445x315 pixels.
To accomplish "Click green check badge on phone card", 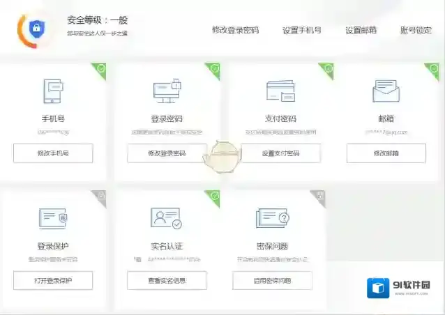I will click(x=101, y=68).
